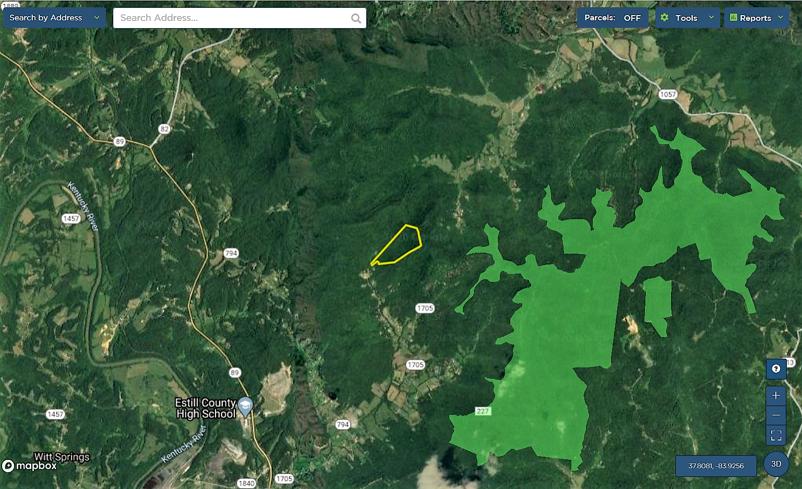Toggle Parcels layer on
802x489 pixels.
coord(613,18)
